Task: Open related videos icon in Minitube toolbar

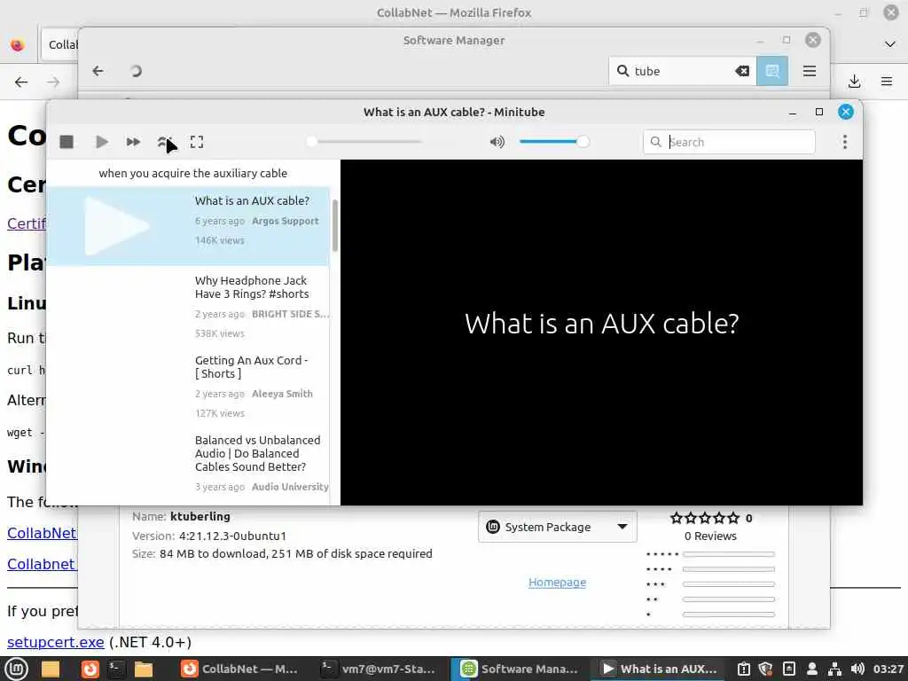Action: (165, 142)
